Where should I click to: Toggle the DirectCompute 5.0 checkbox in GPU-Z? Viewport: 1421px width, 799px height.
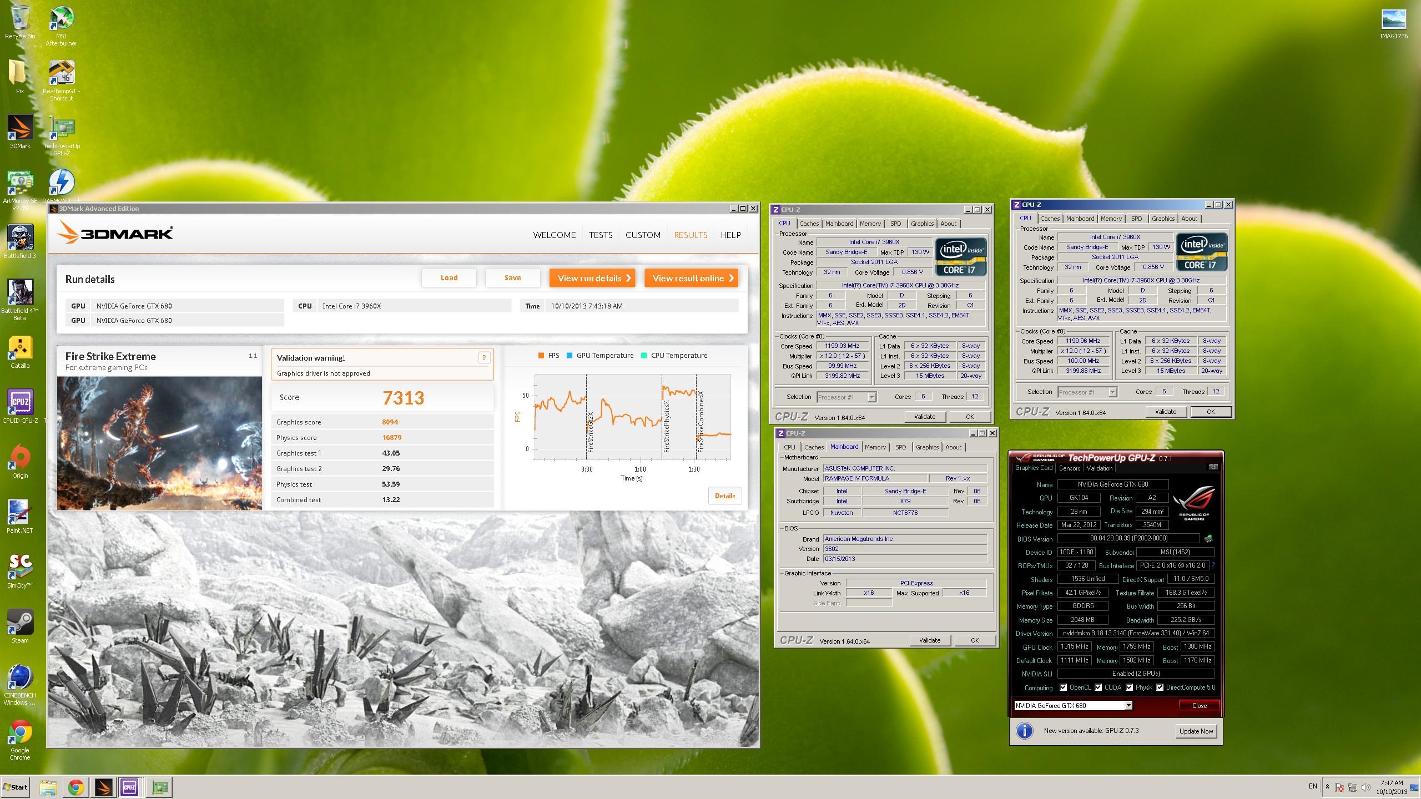[x=1160, y=687]
